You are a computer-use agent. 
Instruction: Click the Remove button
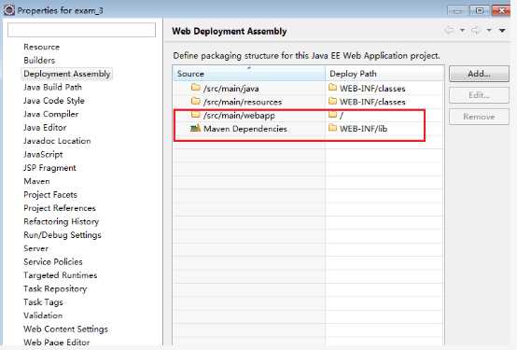pyautogui.click(x=479, y=117)
